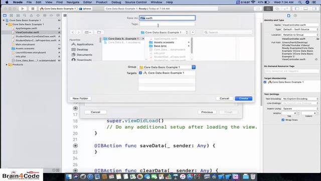Screen dimensions: 321x181
Task: Open the Find navigator magnifier icon
Action: click(25, 16)
